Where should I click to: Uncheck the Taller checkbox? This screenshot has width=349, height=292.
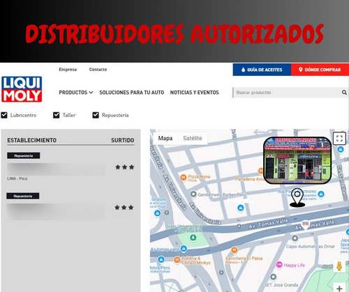[57, 115]
